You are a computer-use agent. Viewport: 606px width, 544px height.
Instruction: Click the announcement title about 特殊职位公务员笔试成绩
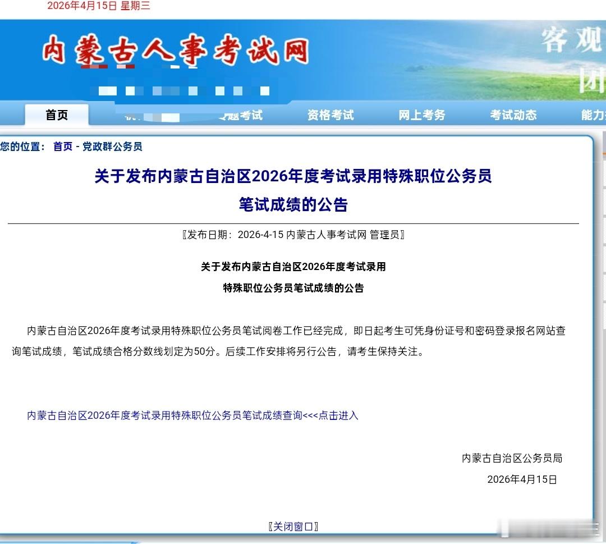tap(293, 177)
